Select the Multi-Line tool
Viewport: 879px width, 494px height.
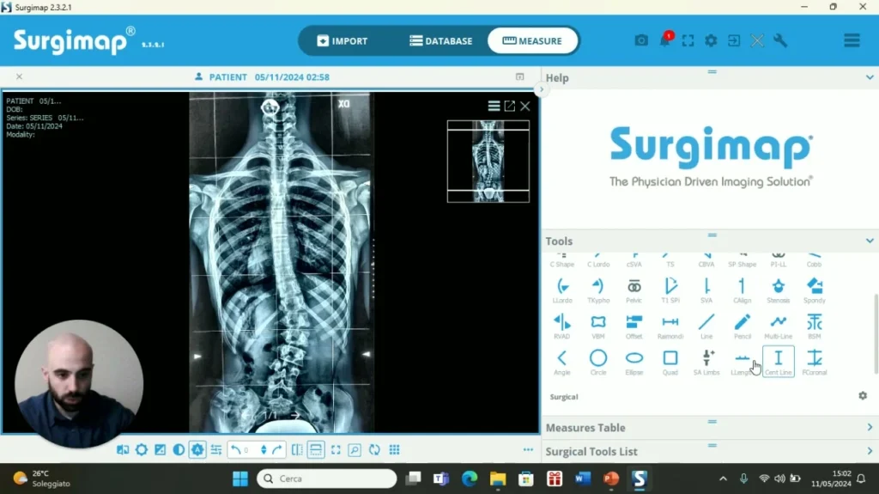pyautogui.click(x=778, y=326)
